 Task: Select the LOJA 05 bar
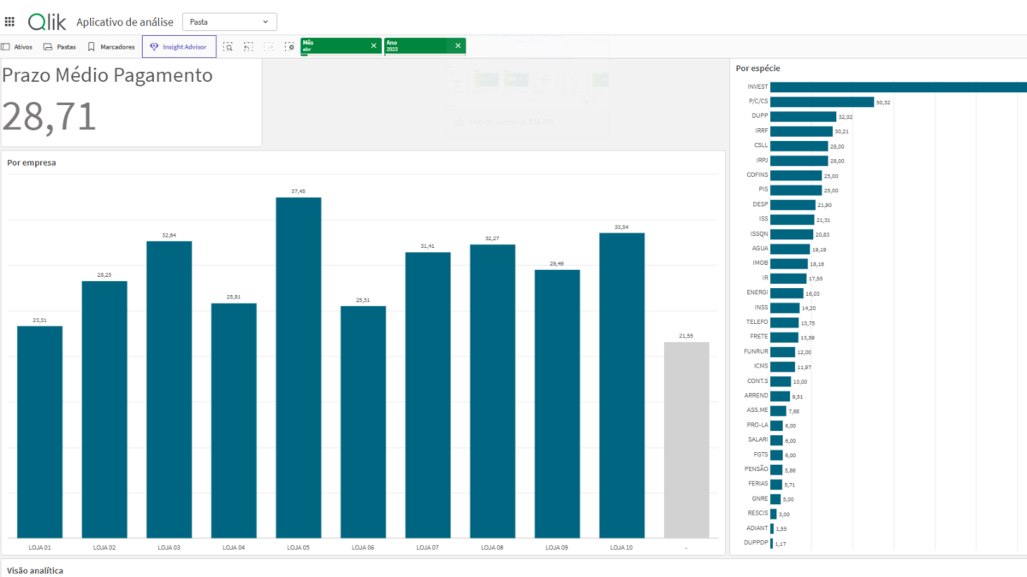point(298,368)
